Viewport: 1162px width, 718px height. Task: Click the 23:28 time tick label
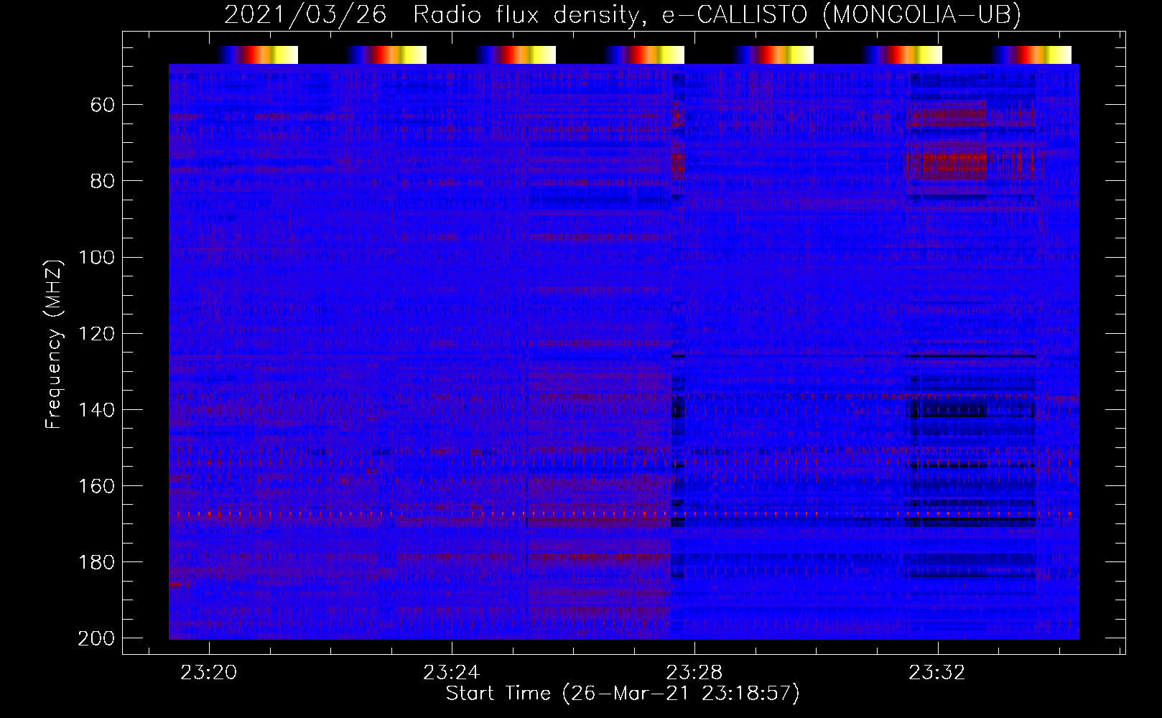(x=694, y=673)
